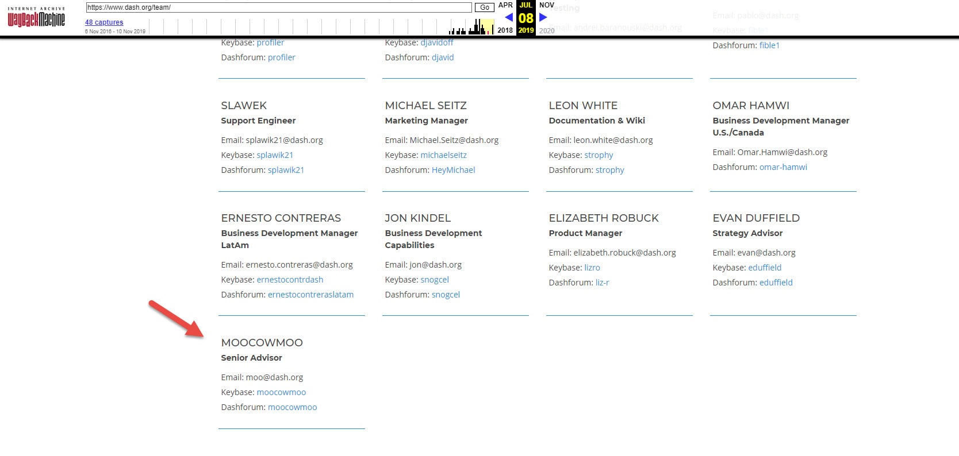Click the MICHAEL SEITZ heading
Image resolution: width=959 pixels, height=456 pixels.
[425, 106]
